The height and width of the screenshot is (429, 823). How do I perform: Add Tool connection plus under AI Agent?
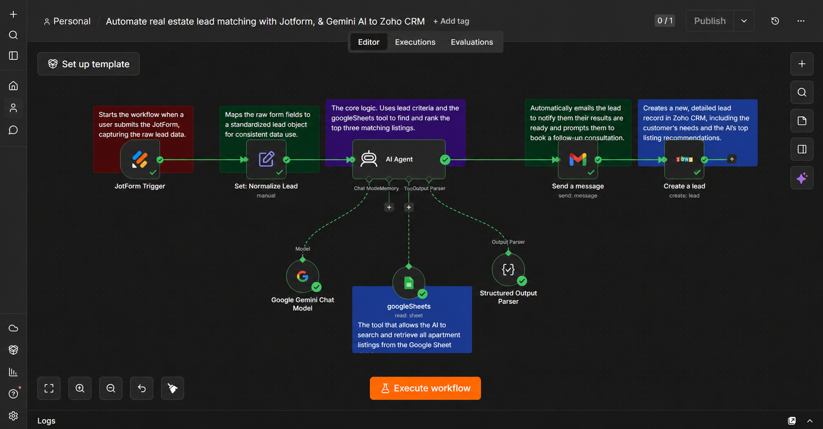point(409,207)
